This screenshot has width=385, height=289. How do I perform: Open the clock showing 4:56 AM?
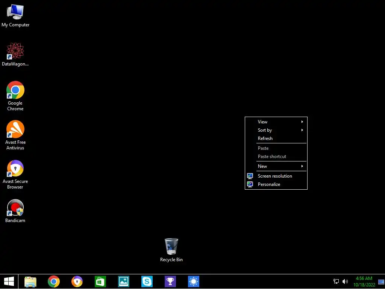pyautogui.click(x=364, y=281)
